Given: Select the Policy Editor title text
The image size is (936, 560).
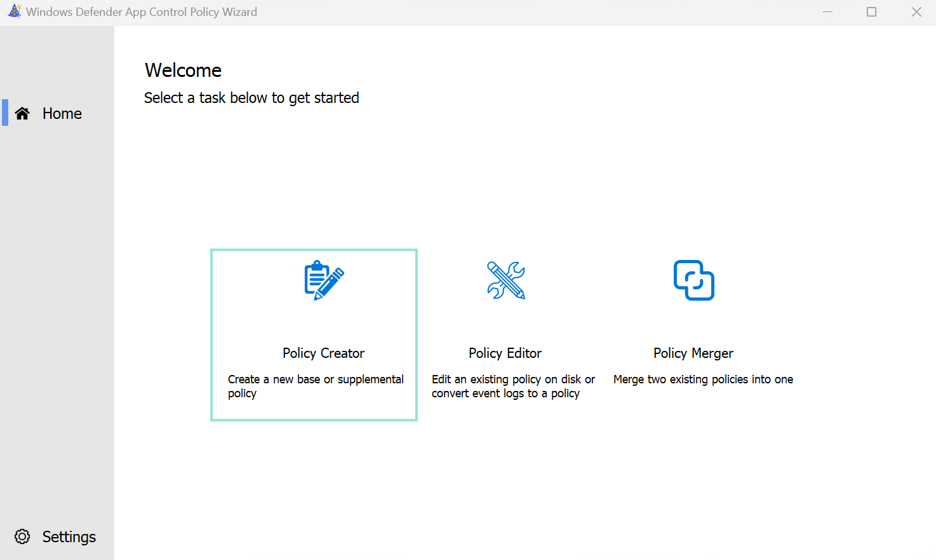Looking at the screenshot, I should (505, 353).
